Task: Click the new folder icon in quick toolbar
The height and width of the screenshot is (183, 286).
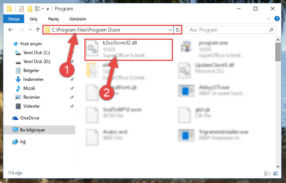Action: 30,9
